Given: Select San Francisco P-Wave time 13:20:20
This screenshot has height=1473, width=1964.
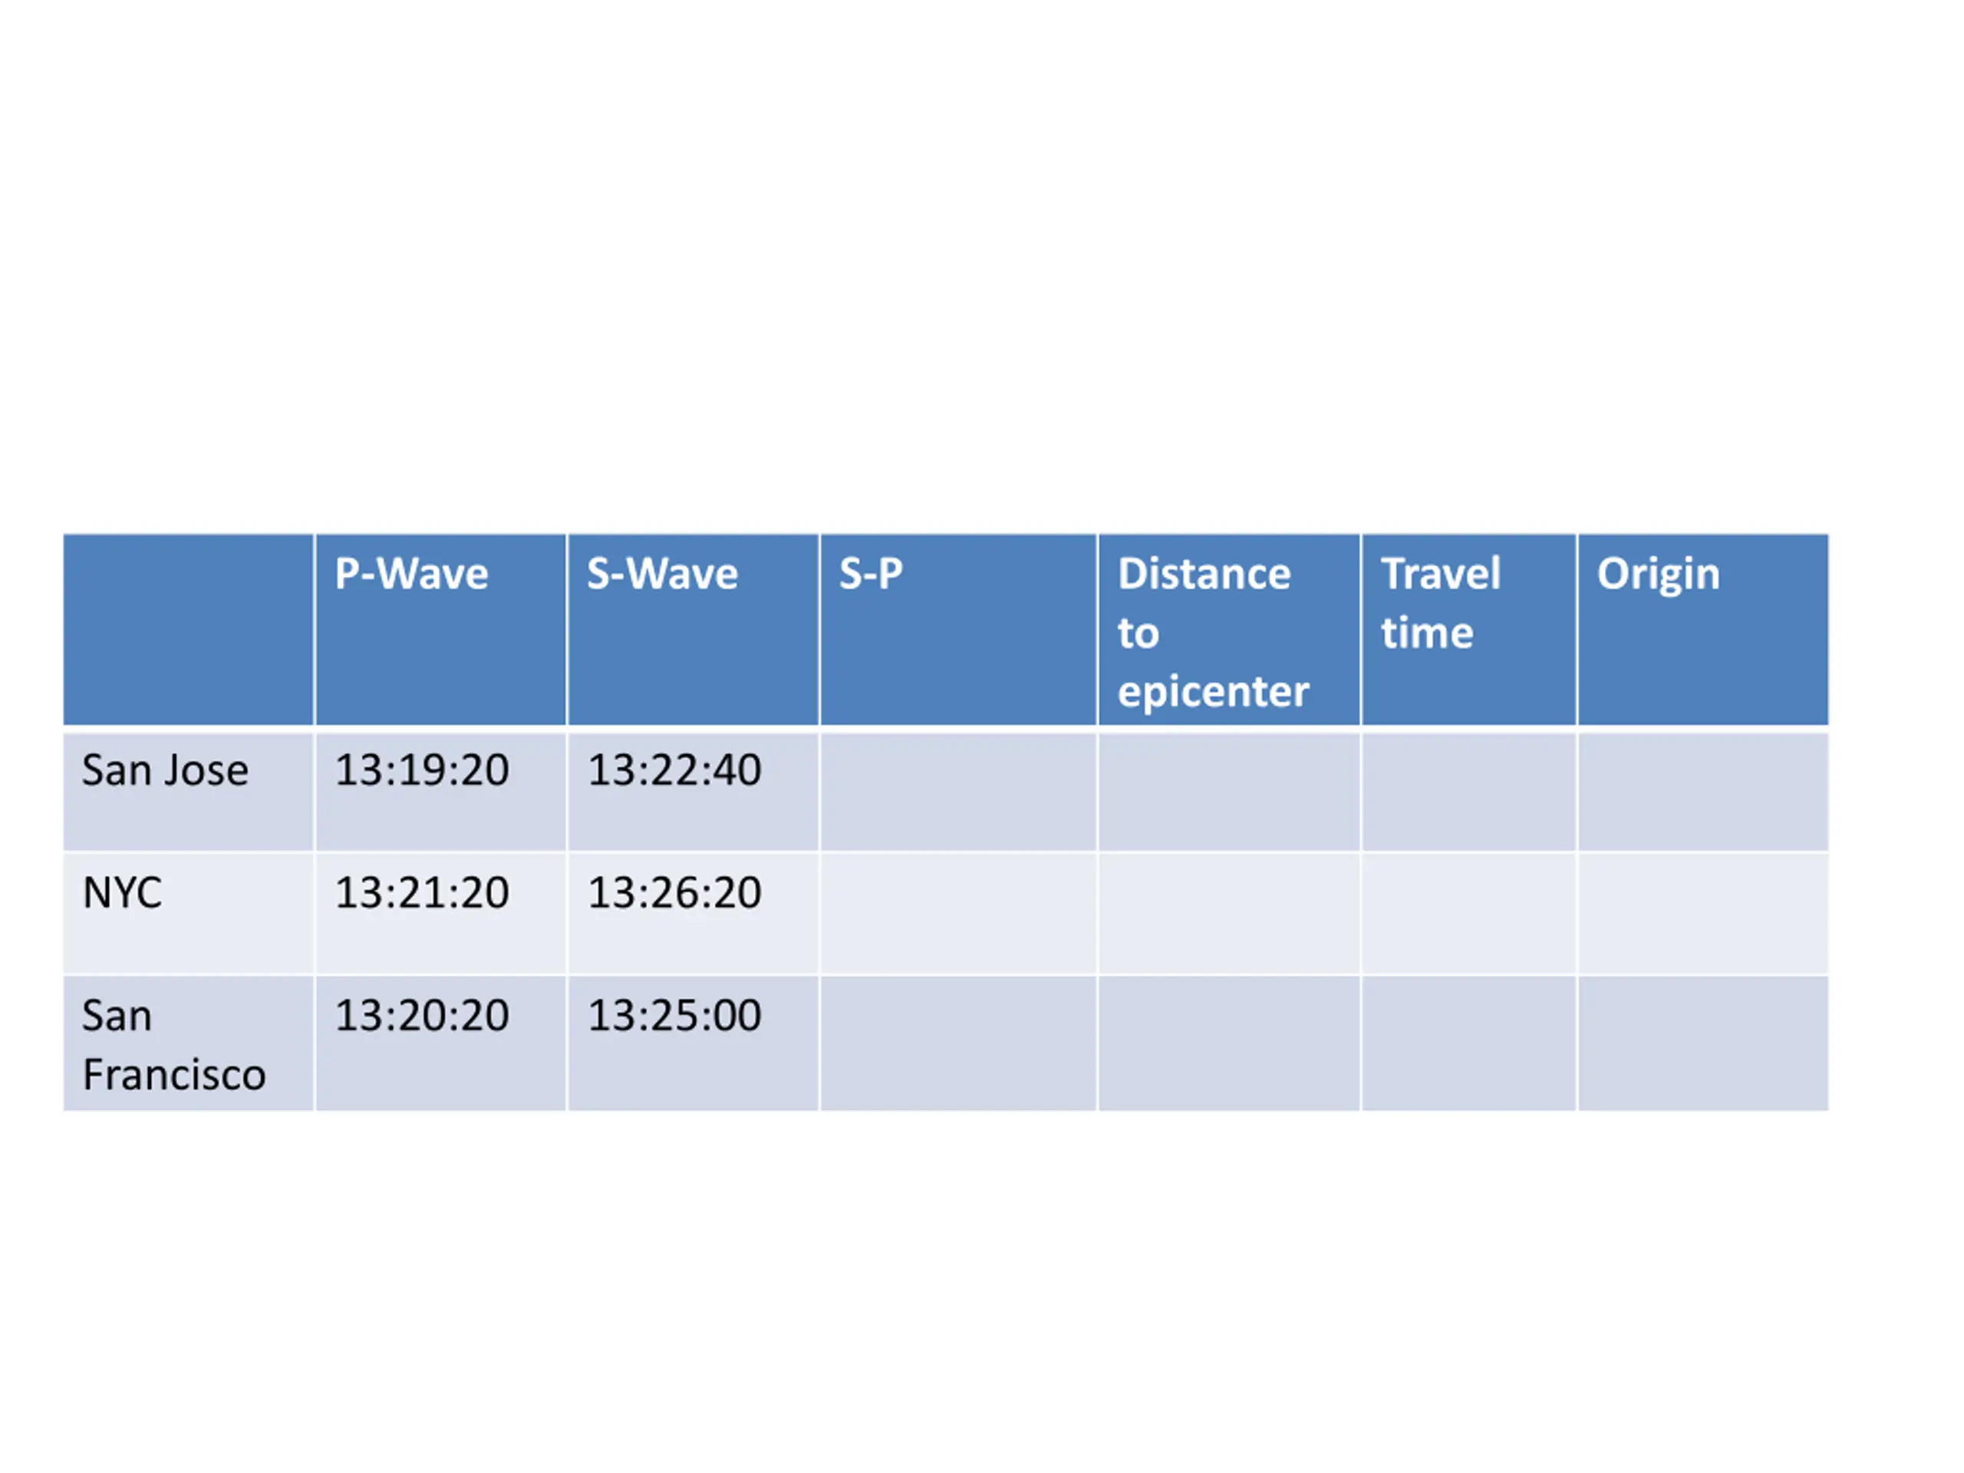Looking at the screenshot, I should tap(422, 1015).
